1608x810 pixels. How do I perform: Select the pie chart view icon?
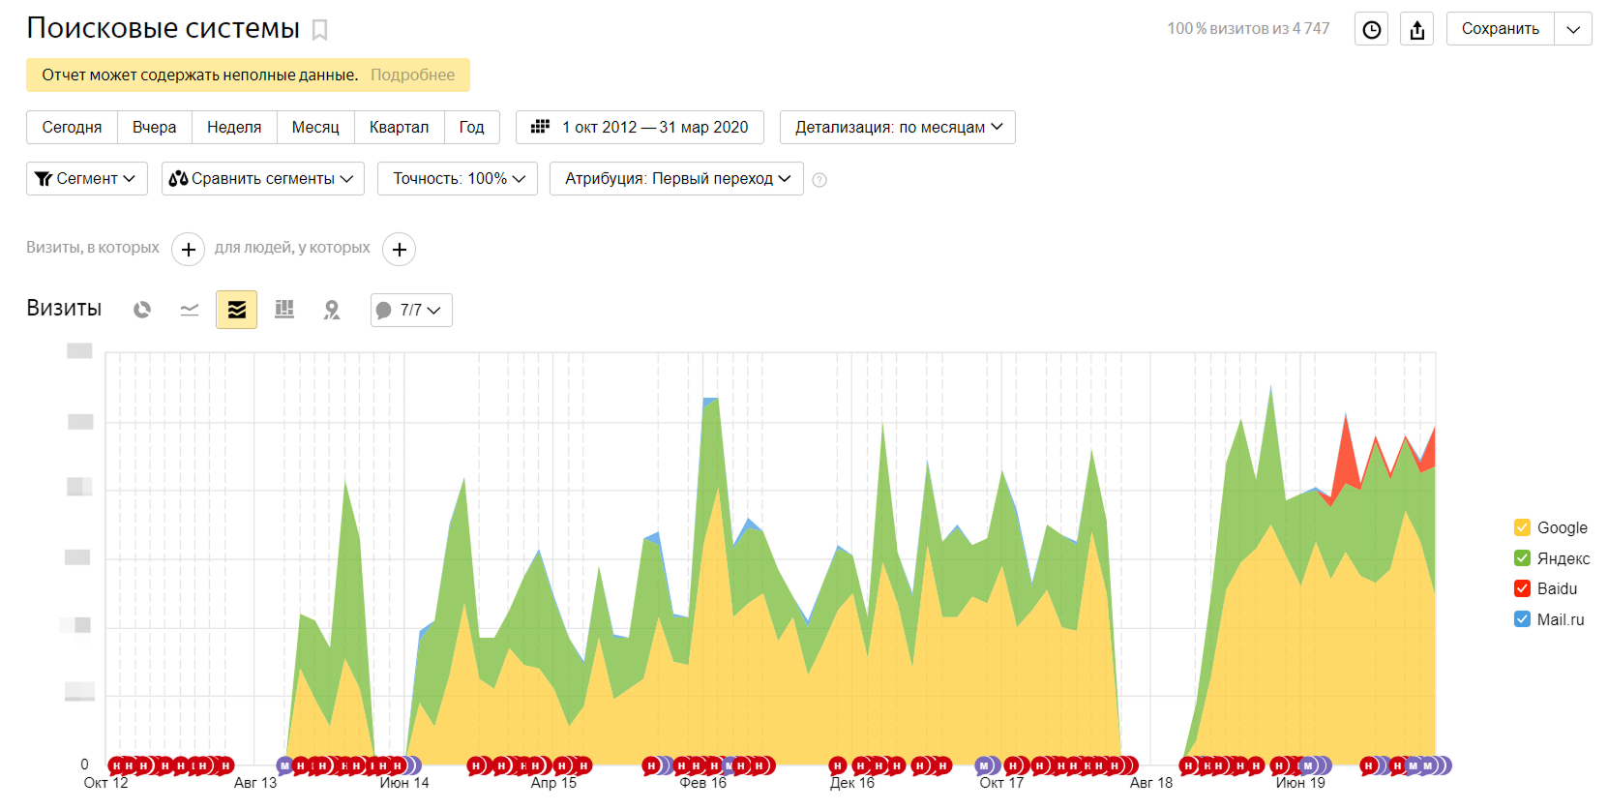pos(142,310)
